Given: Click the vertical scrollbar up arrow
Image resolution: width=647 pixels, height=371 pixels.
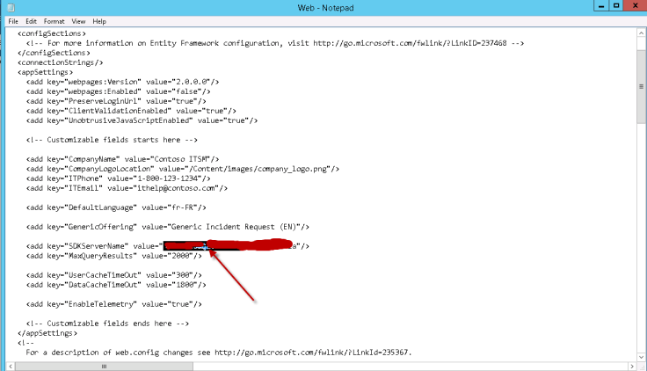Looking at the screenshot, I should (641, 32).
